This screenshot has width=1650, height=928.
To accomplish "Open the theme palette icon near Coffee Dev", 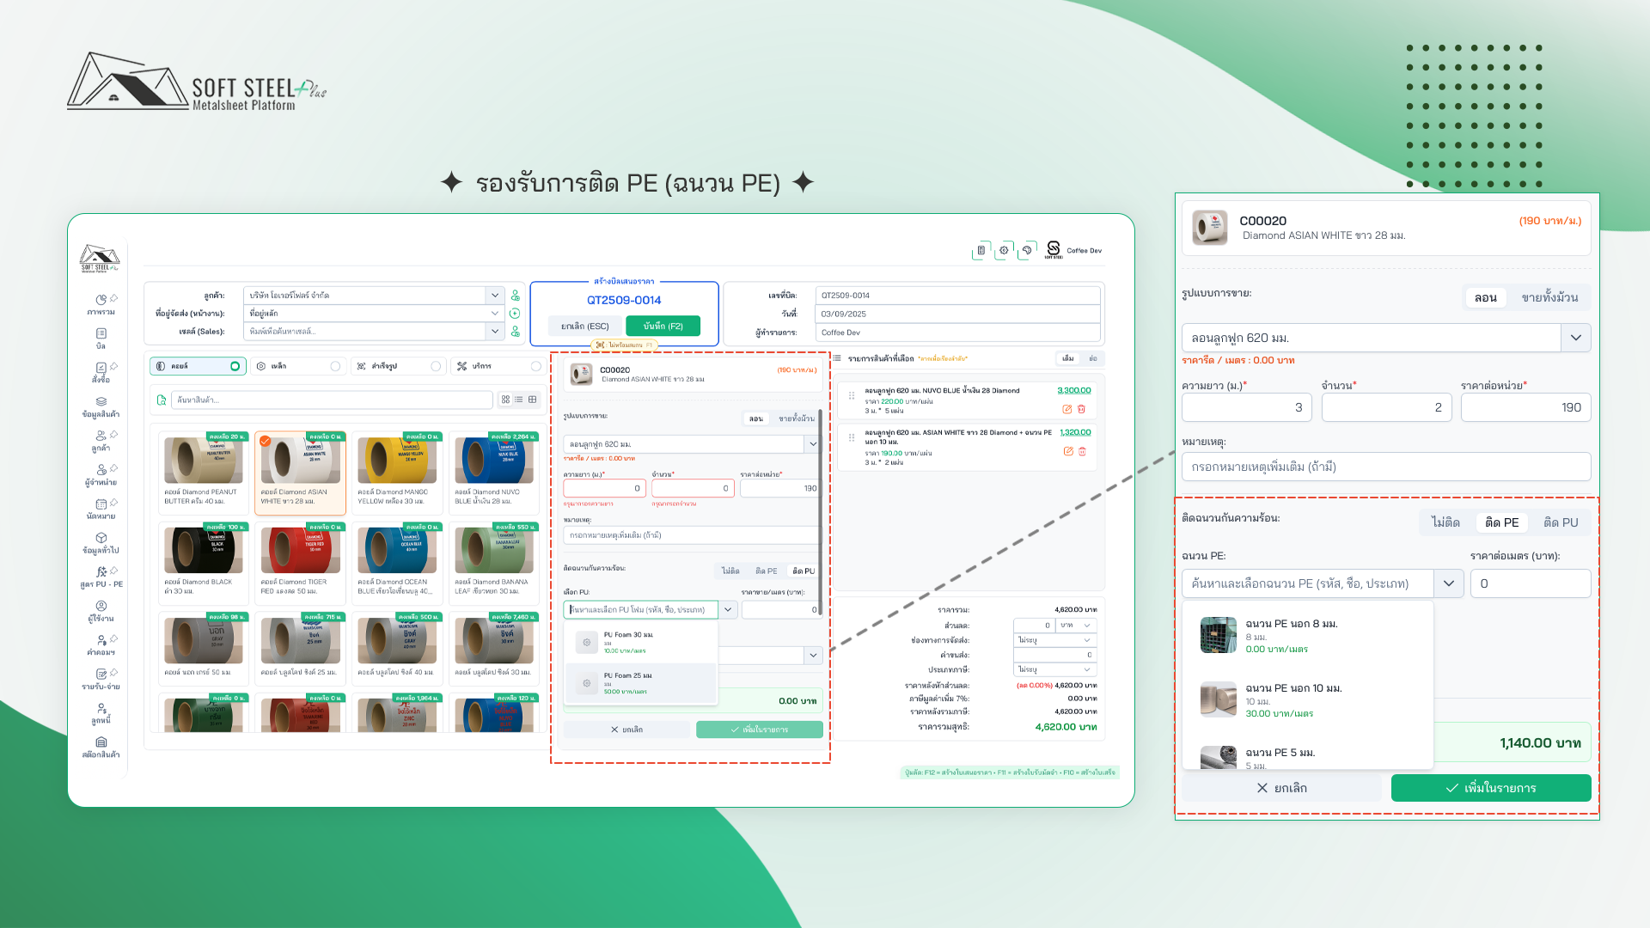I will [1028, 250].
